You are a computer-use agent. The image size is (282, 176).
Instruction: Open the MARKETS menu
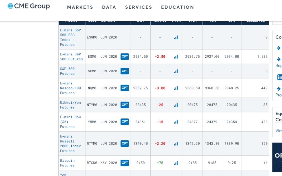pos(80,7)
